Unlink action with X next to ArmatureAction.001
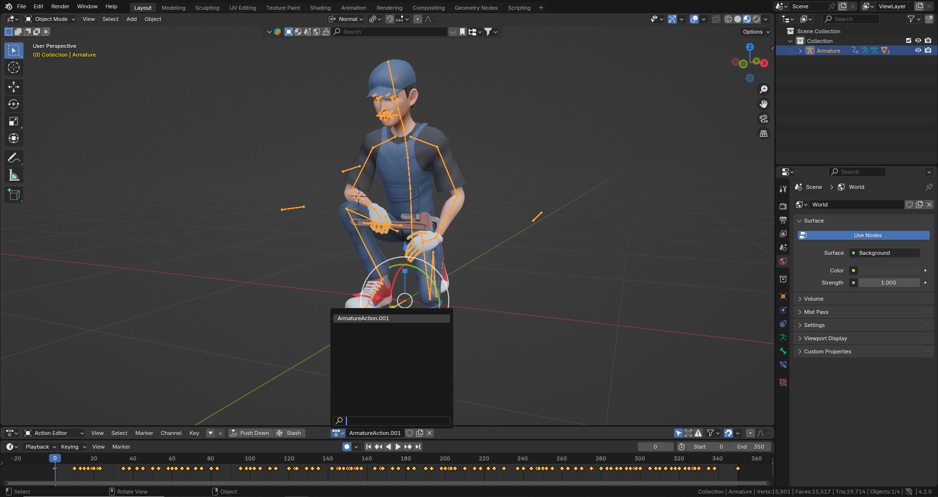The height and width of the screenshot is (497, 938). coord(429,433)
